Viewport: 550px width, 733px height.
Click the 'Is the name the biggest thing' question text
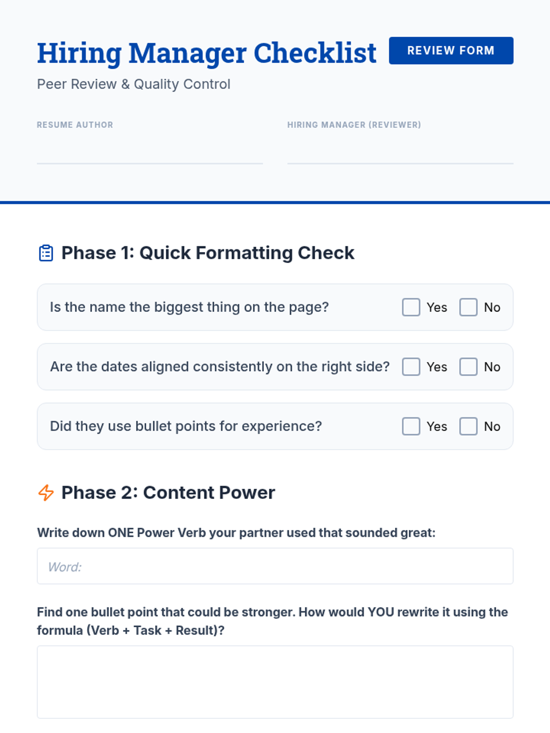click(x=189, y=307)
